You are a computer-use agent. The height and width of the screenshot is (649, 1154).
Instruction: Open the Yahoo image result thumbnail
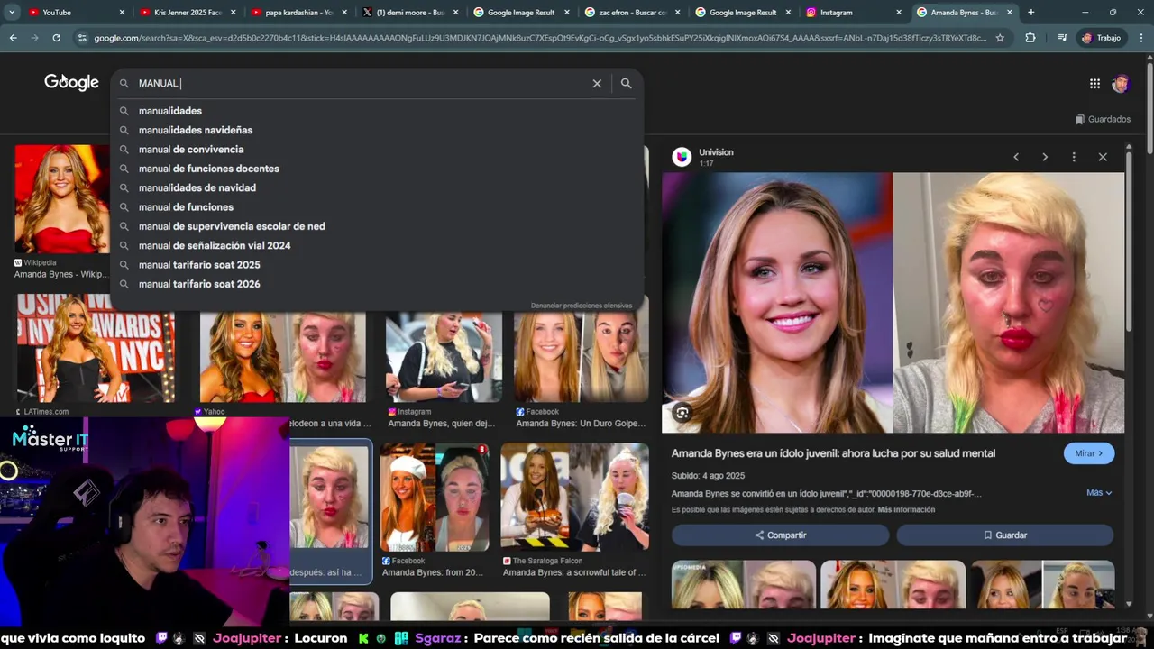click(282, 357)
